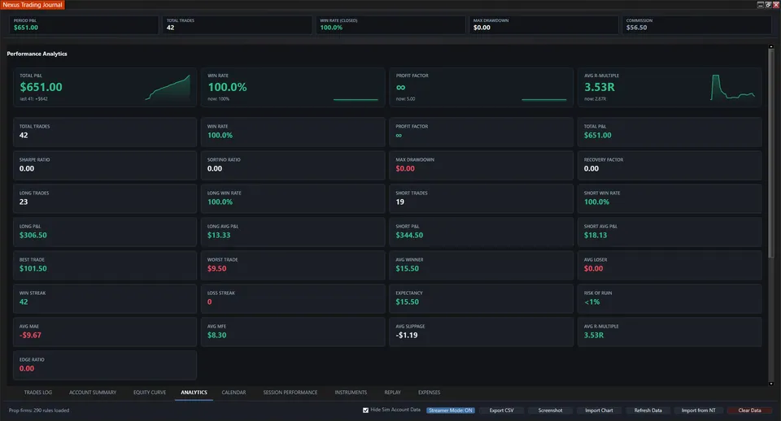Viewport: 781px width, 421px height.
Task: Click the Screenshot button
Action: click(550, 410)
